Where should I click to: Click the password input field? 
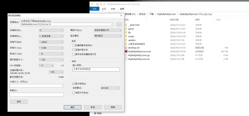point(96,69)
